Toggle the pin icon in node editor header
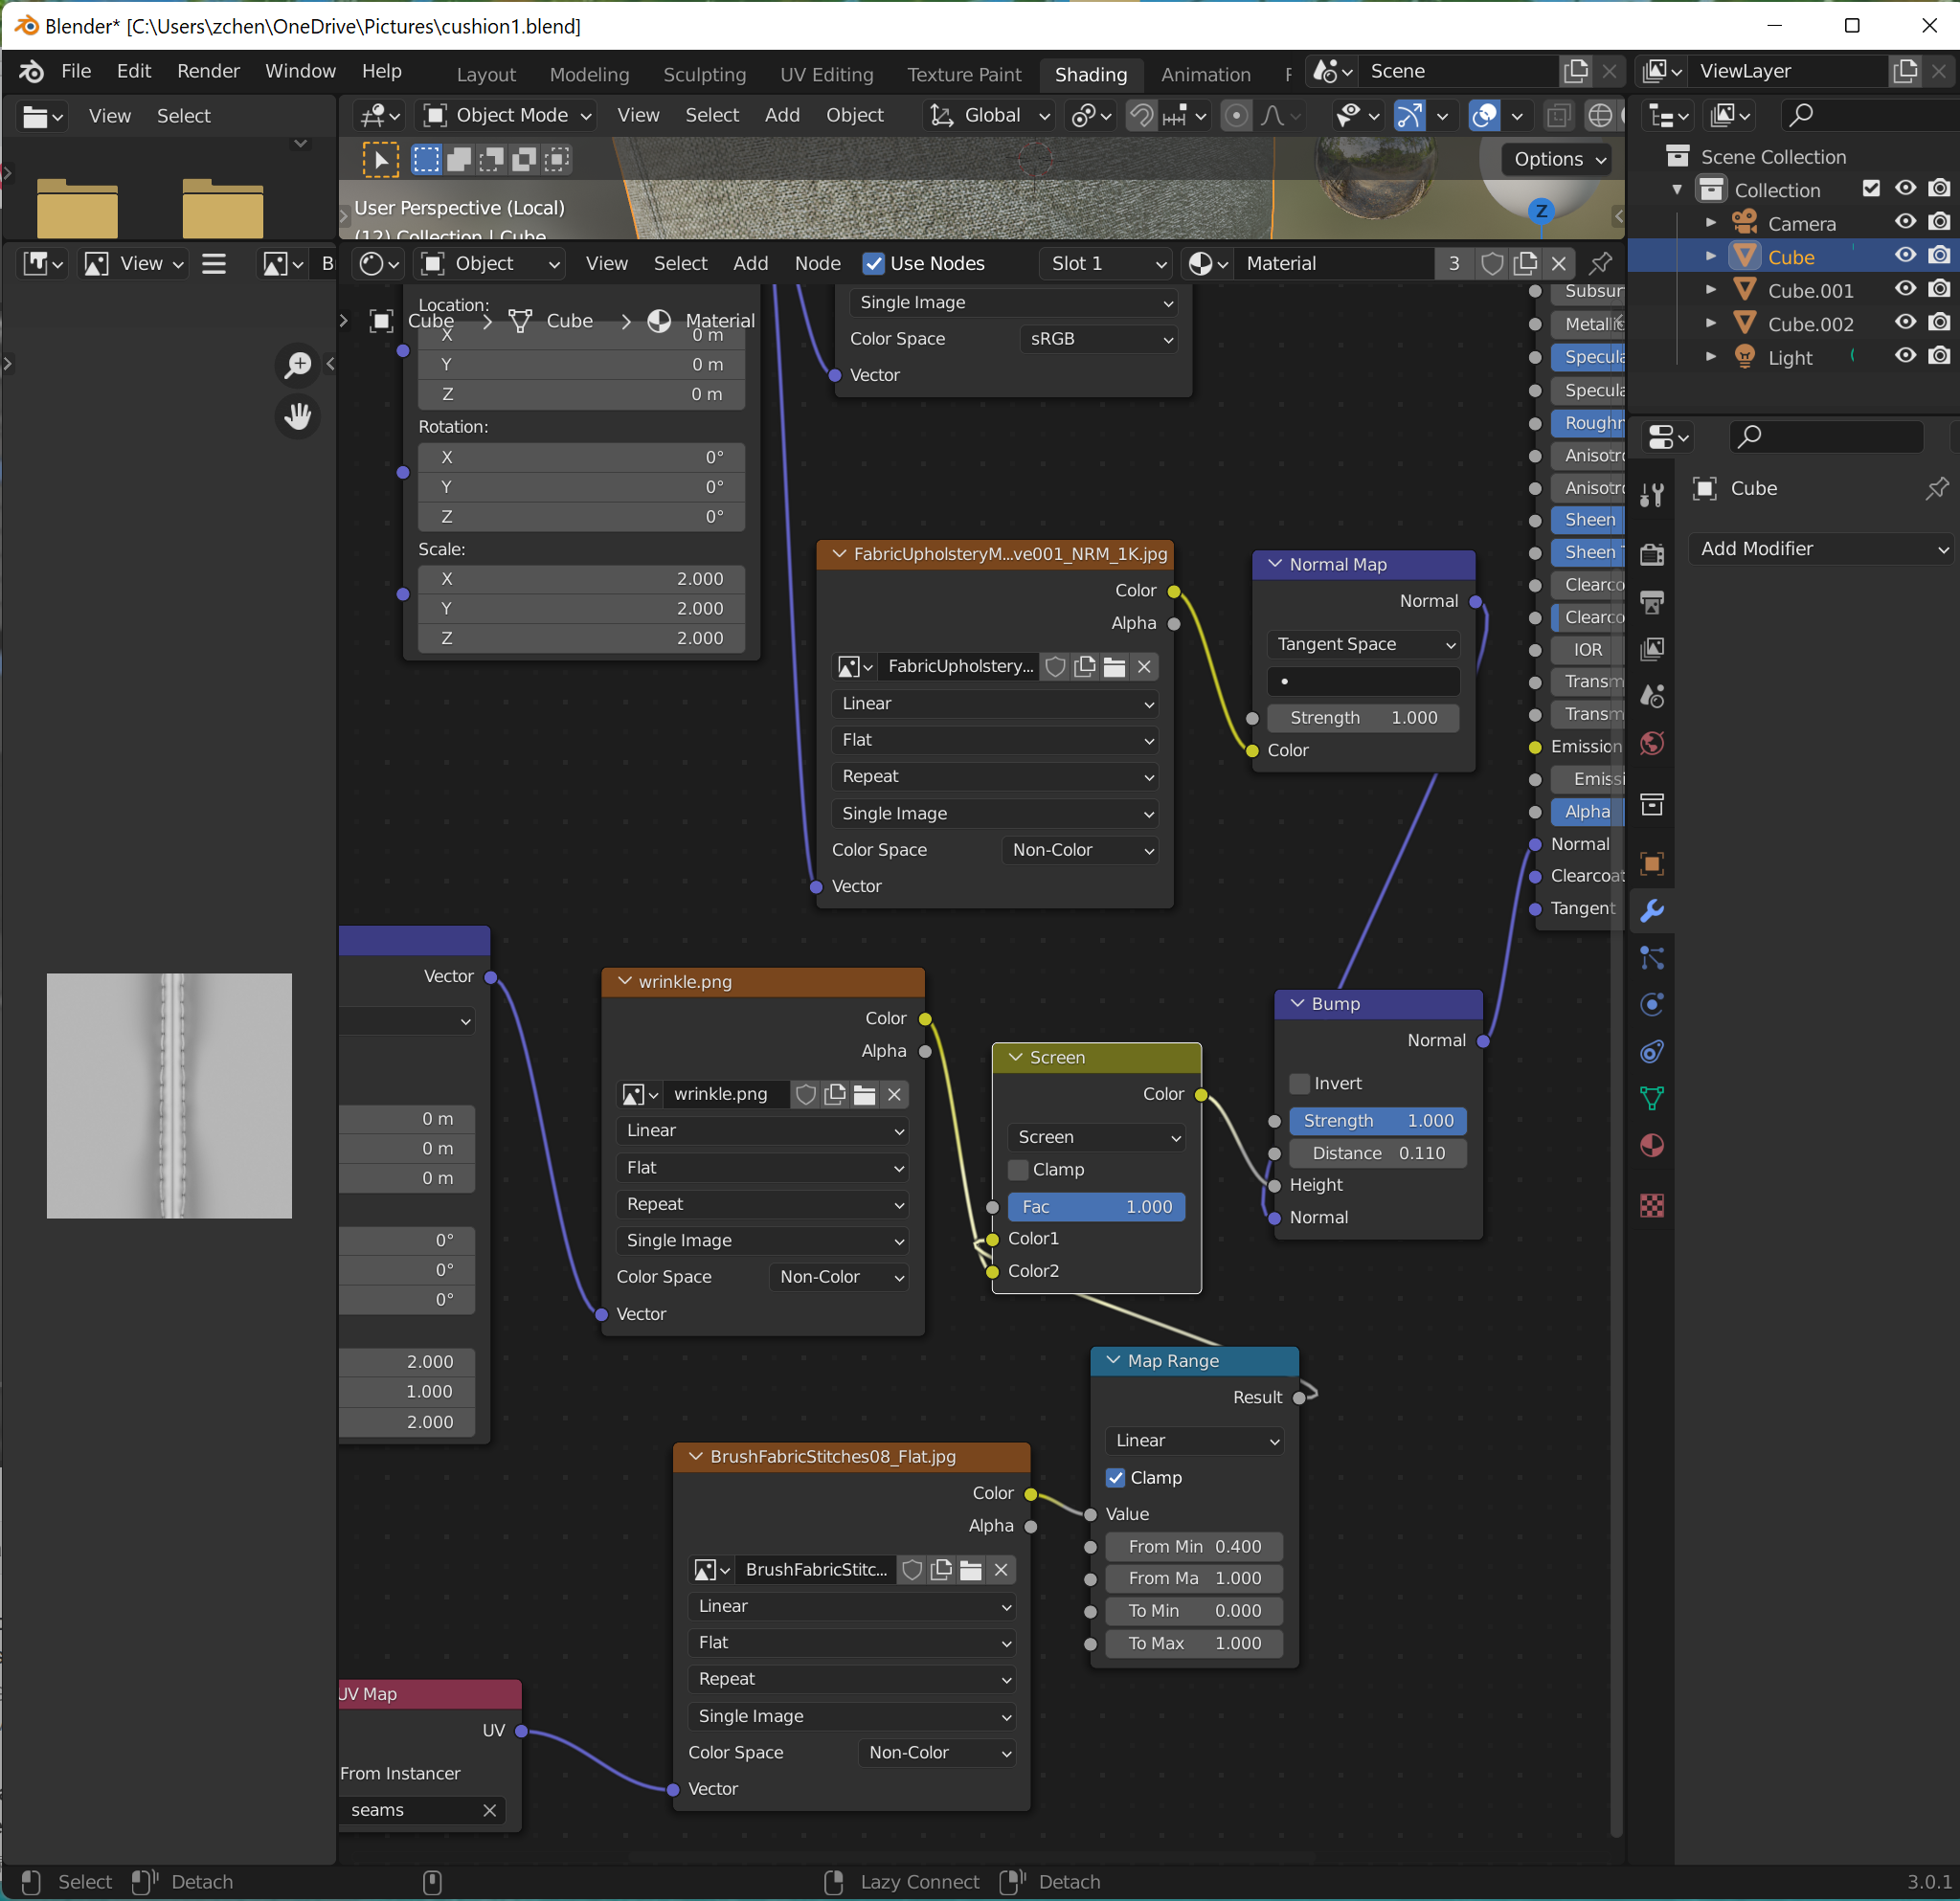This screenshot has width=1960, height=1901. point(1600,264)
